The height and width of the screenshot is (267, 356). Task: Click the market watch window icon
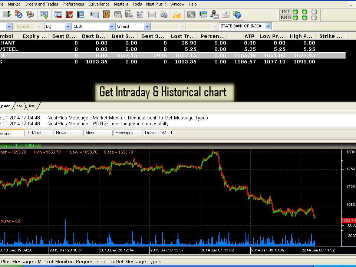[95, 15]
